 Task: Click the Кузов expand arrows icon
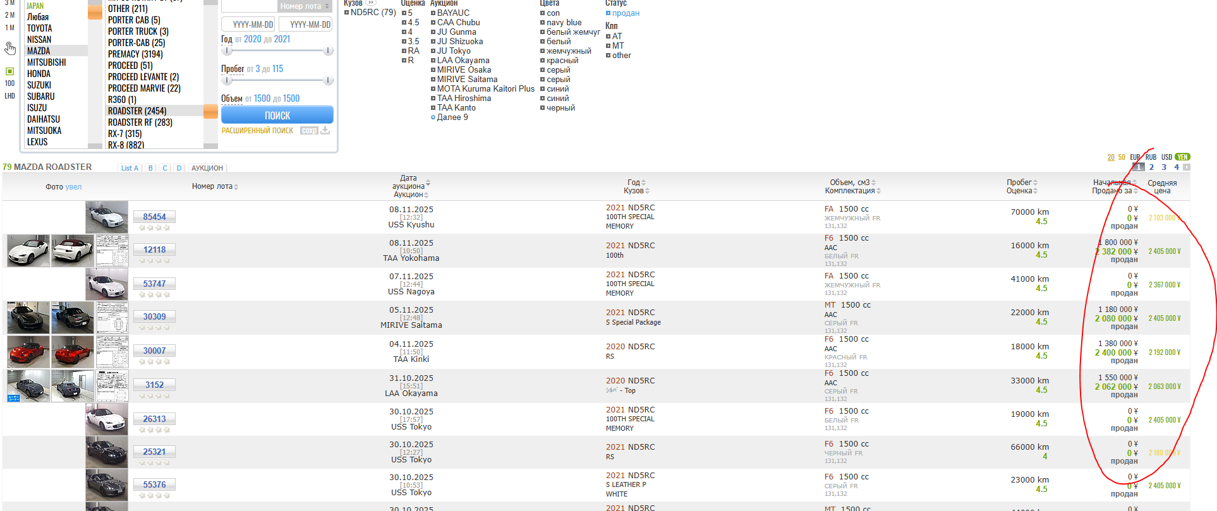[x=372, y=3]
